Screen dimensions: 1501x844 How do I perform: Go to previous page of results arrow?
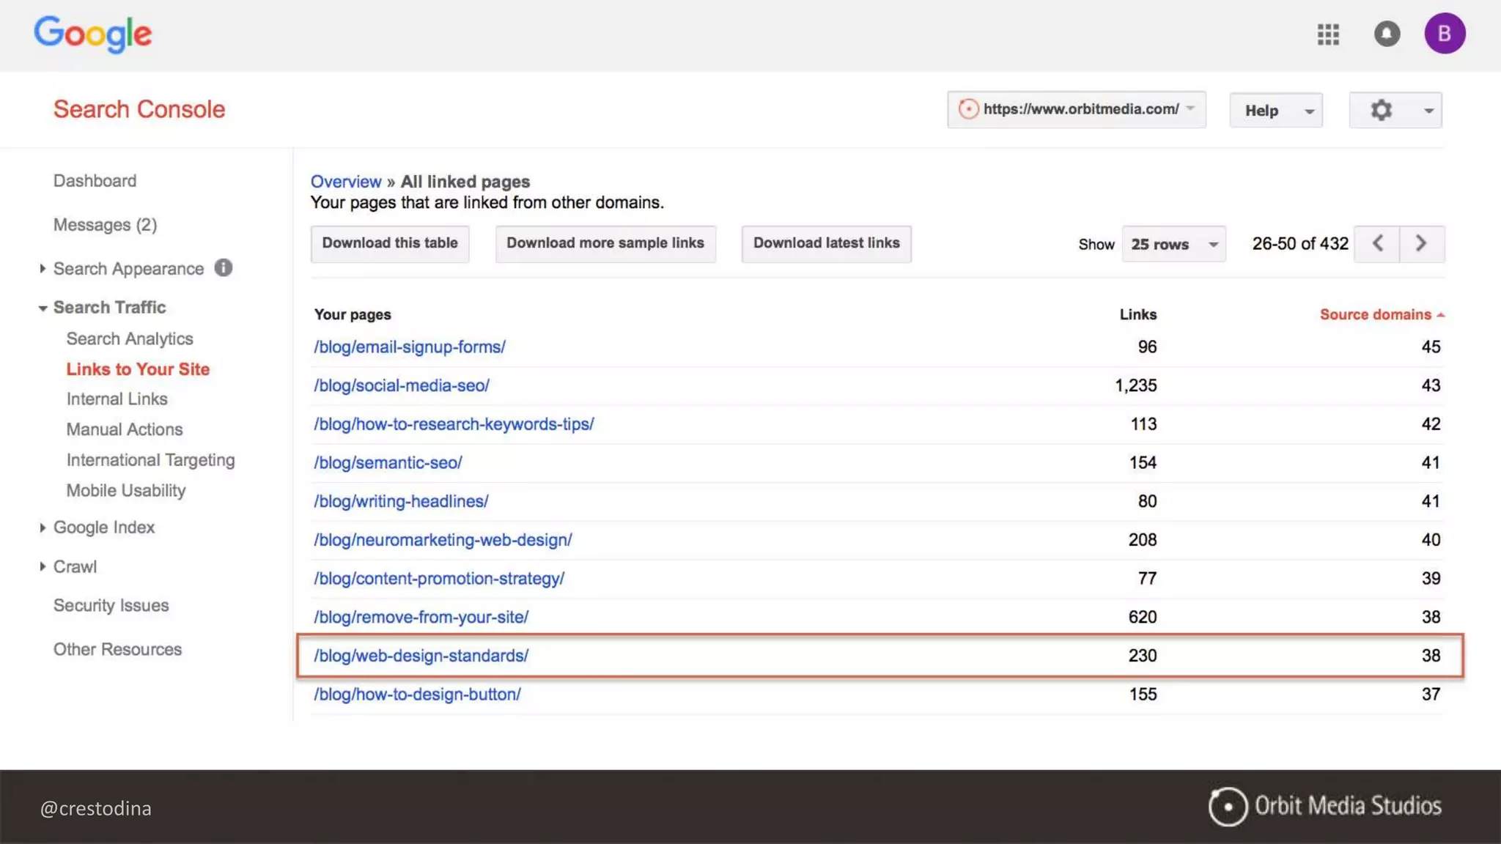click(1377, 244)
